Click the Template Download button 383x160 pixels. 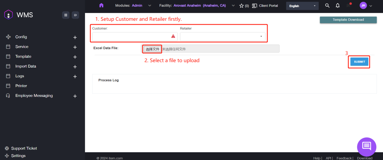coord(348,20)
